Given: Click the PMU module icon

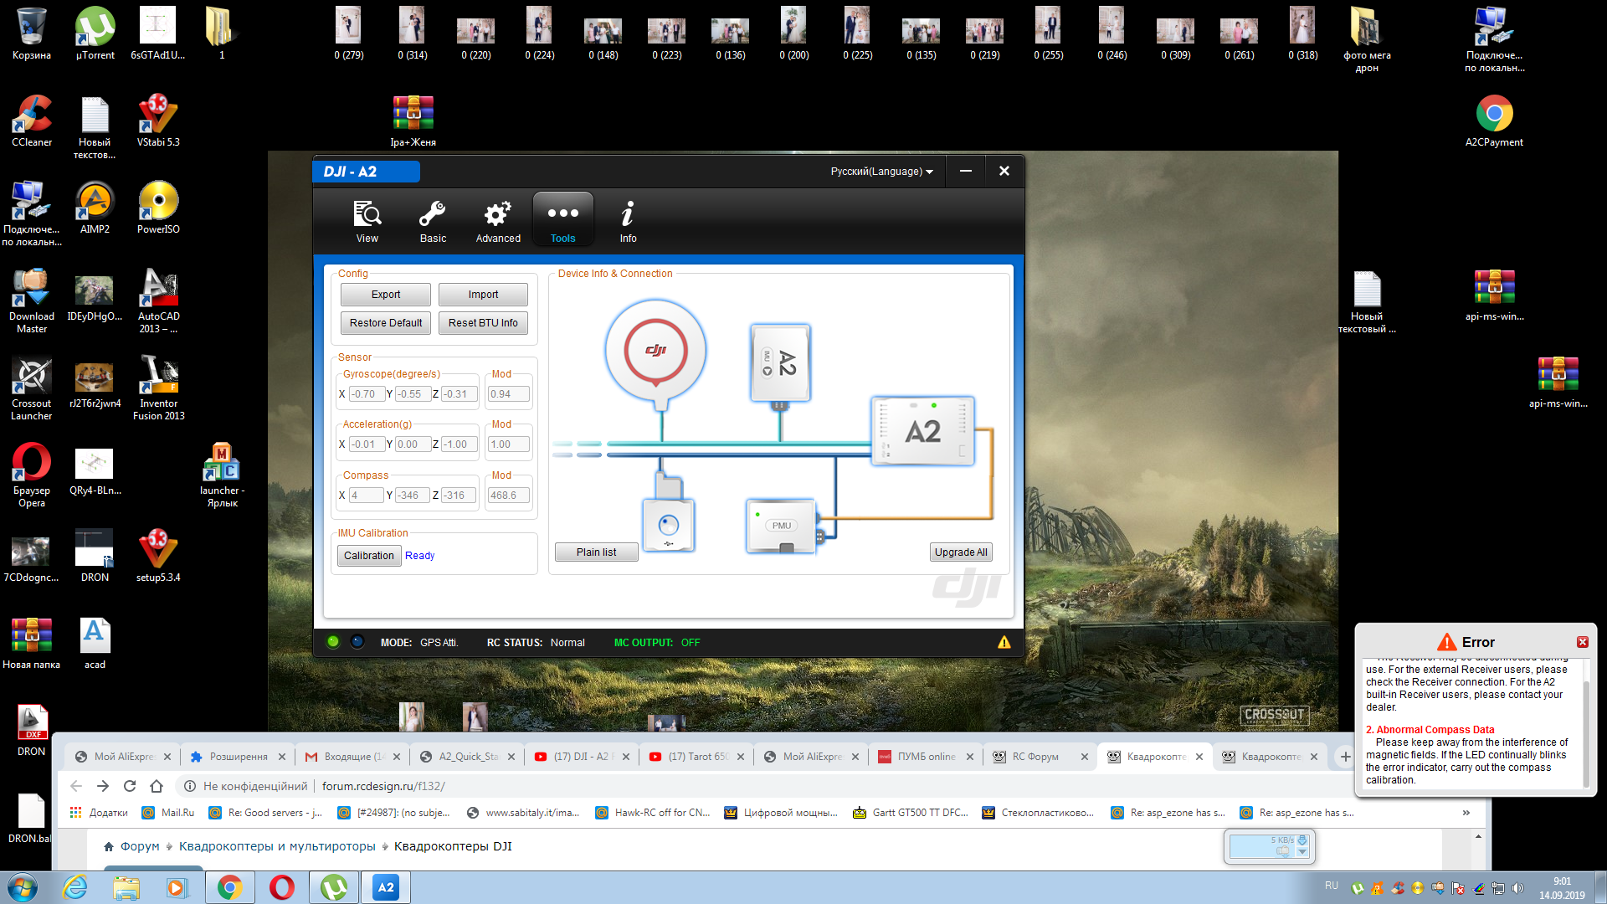Looking at the screenshot, I should click(781, 526).
